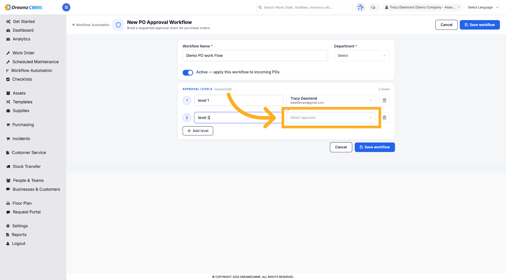Screen dimensions: 506x280
Task: Click the Work Order wrench icon
Action: tap(8, 53)
